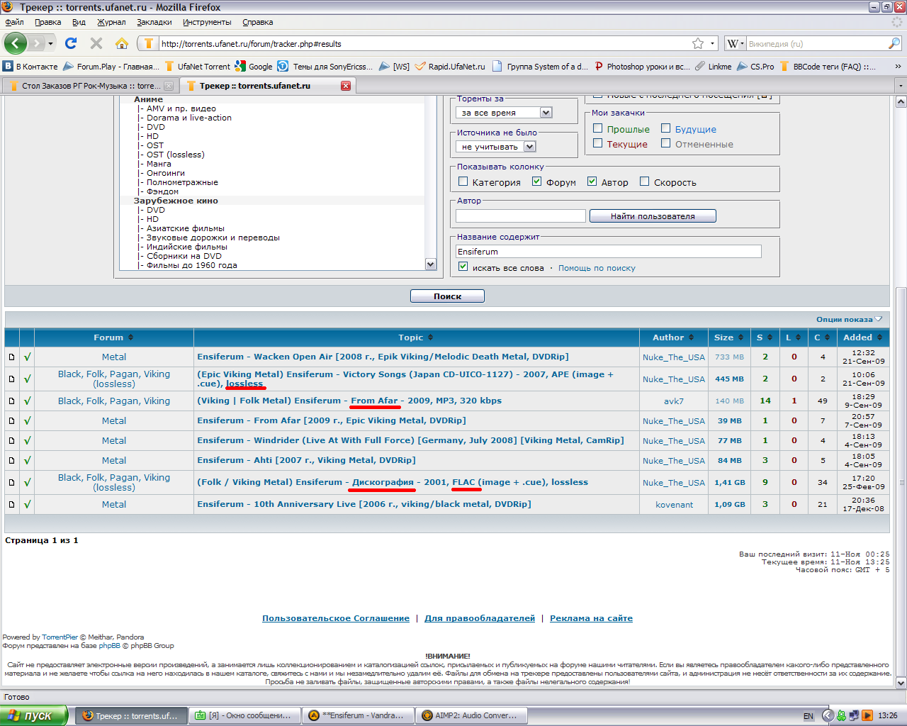Open the Ensiferum - Ahti DVDRip topic

tap(306, 460)
